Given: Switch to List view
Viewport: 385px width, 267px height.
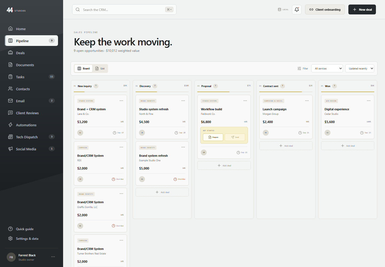Looking at the screenshot, I should coord(100,69).
